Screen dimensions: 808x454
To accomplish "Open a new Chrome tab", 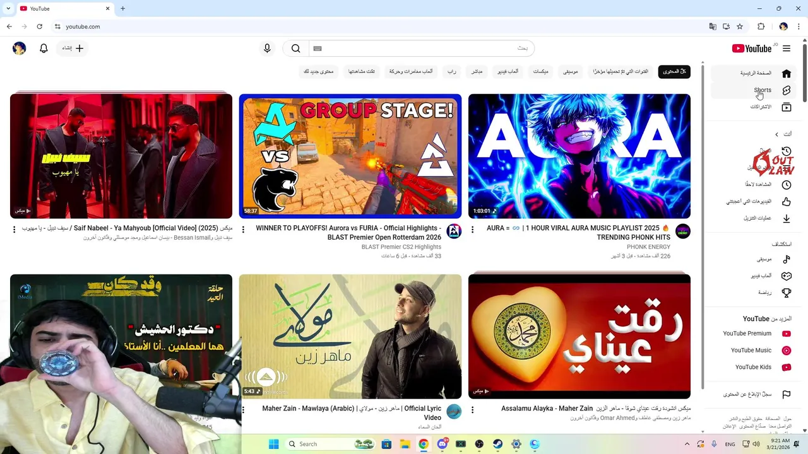I will point(122,8).
